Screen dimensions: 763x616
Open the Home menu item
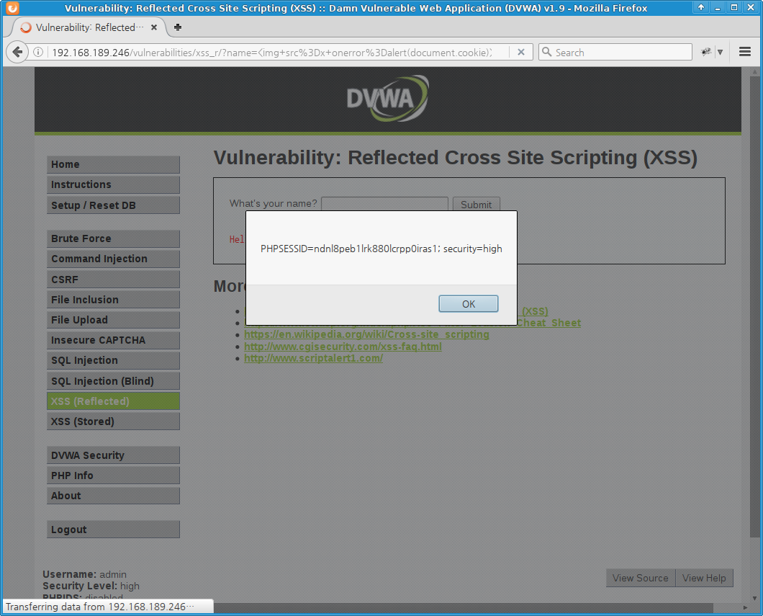pyautogui.click(x=114, y=164)
